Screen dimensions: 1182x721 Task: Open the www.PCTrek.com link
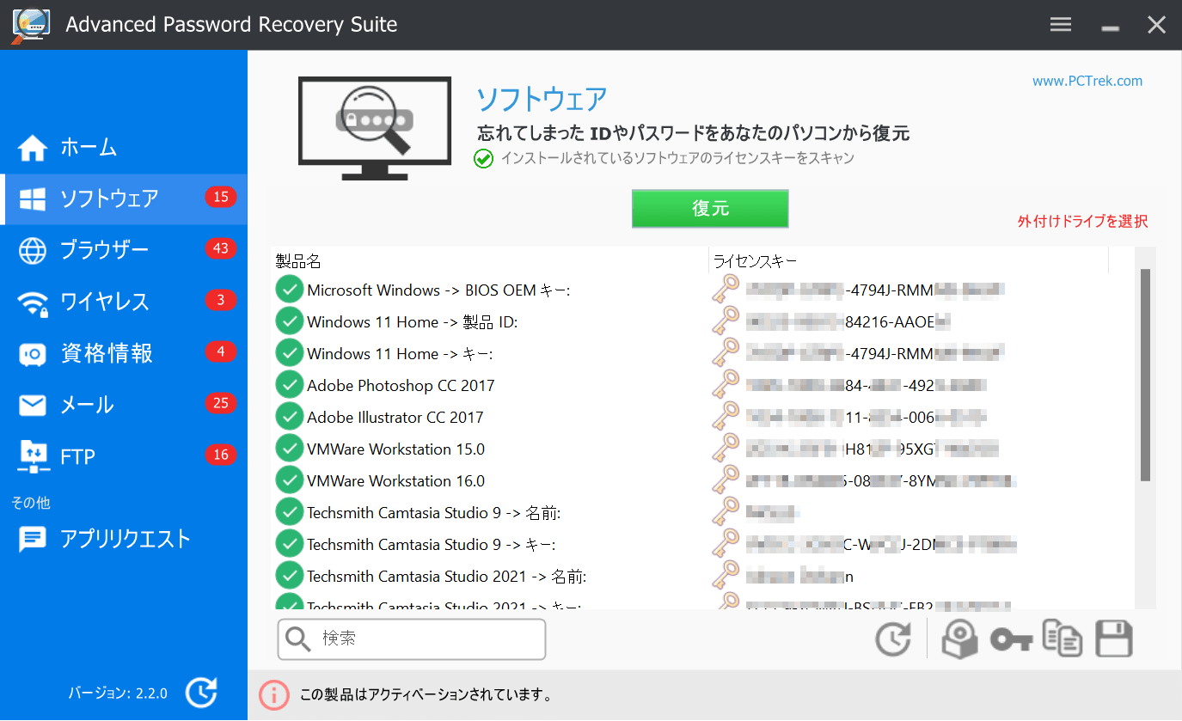[x=1087, y=81]
